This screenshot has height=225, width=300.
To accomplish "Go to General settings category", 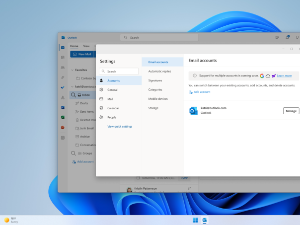I will 112,90.
